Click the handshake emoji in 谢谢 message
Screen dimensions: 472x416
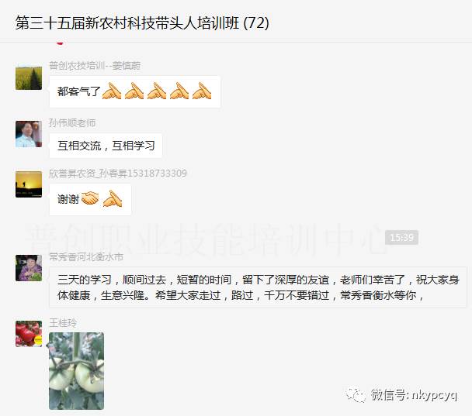click(x=90, y=198)
